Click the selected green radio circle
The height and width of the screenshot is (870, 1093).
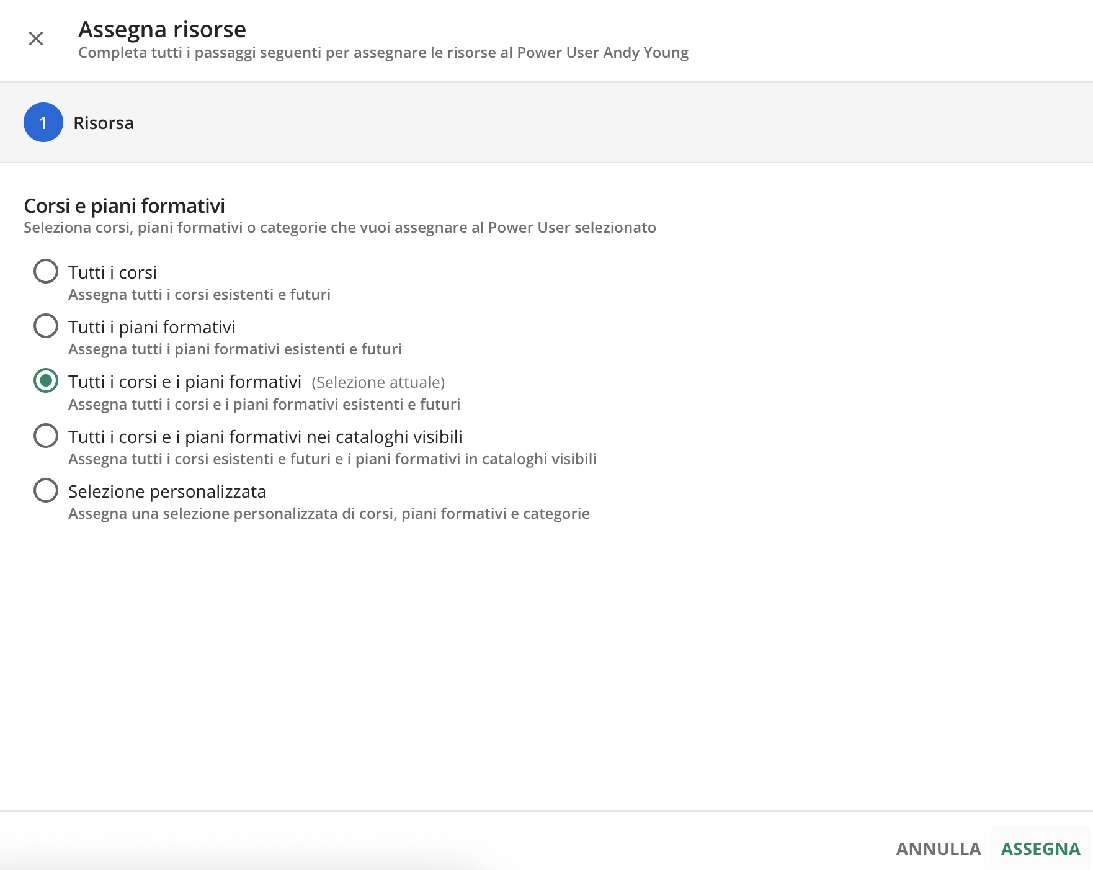pyautogui.click(x=46, y=380)
